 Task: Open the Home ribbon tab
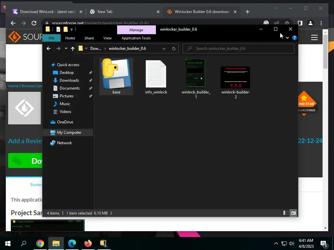click(70, 38)
